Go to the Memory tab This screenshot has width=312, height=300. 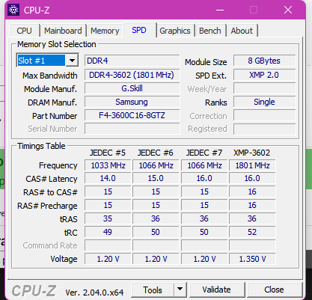tap(105, 31)
